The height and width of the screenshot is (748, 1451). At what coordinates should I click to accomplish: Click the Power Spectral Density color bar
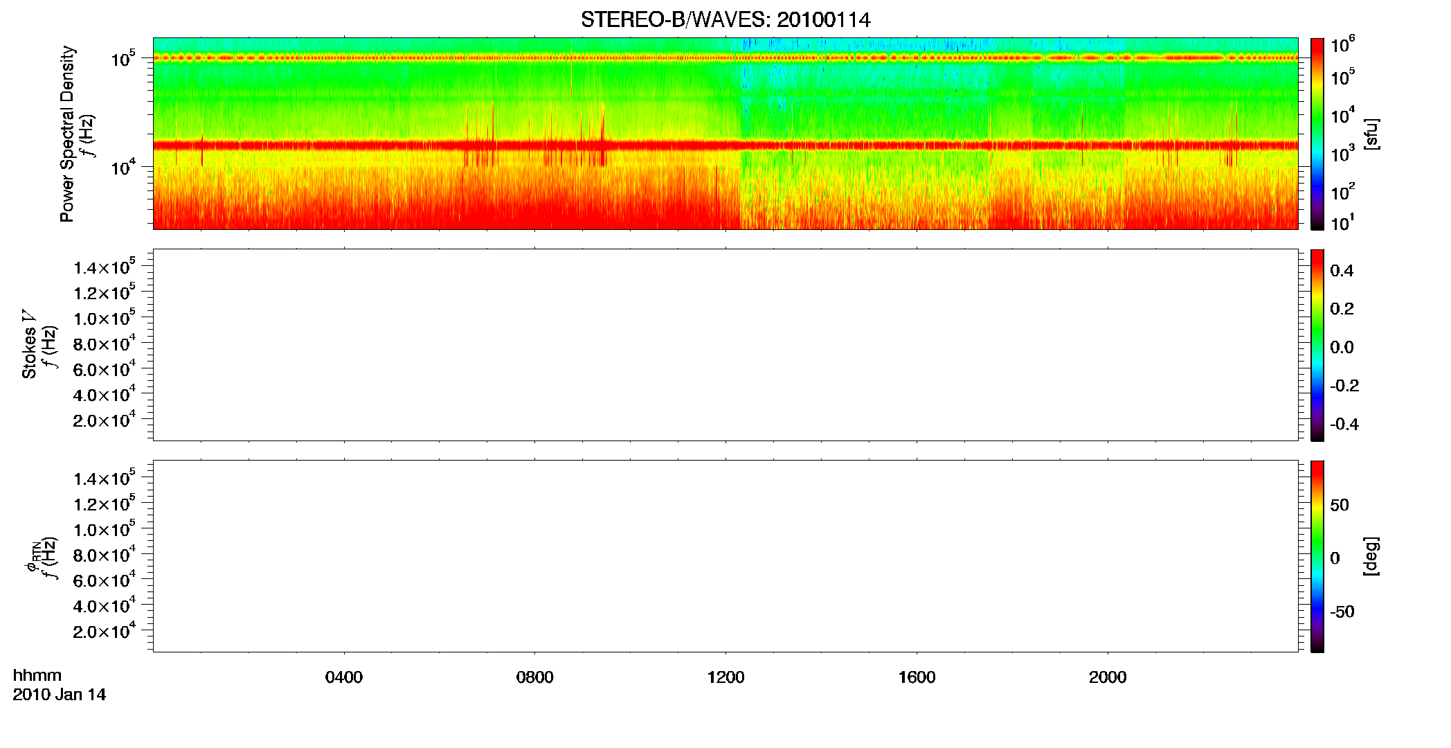tap(1317, 134)
